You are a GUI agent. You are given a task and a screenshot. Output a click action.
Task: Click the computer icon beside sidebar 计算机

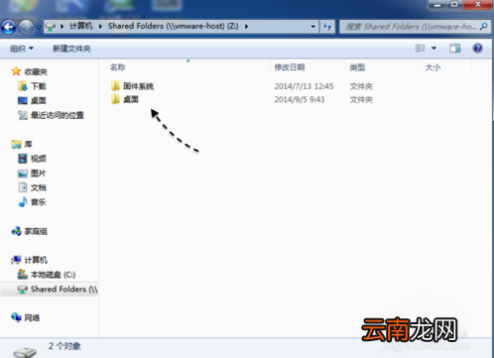pos(16,260)
